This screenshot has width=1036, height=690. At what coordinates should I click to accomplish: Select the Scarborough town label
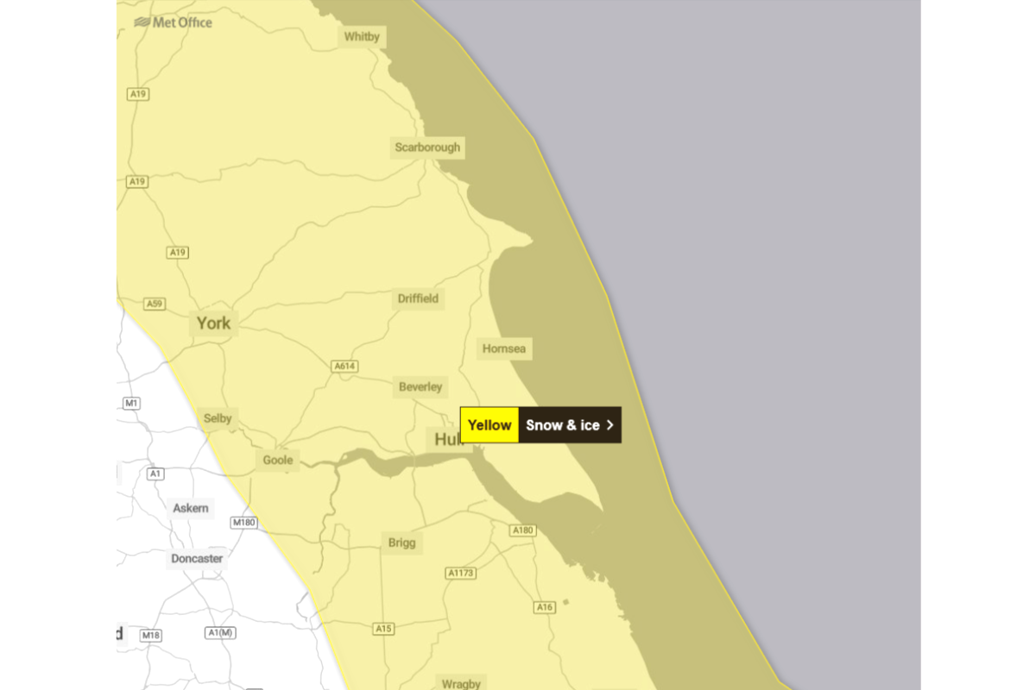point(427,147)
